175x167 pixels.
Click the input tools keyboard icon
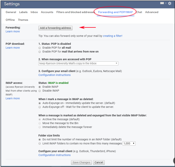(x=162, y=3)
